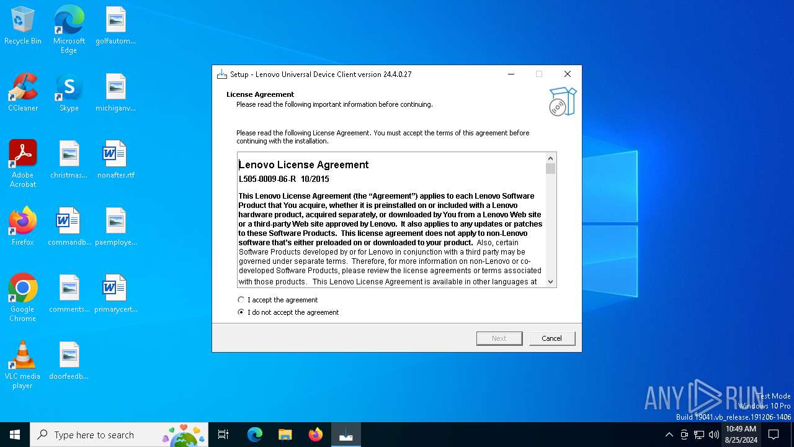Screen dimensions: 794x447
Task: Select the paemploye image file
Action: [115, 227]
